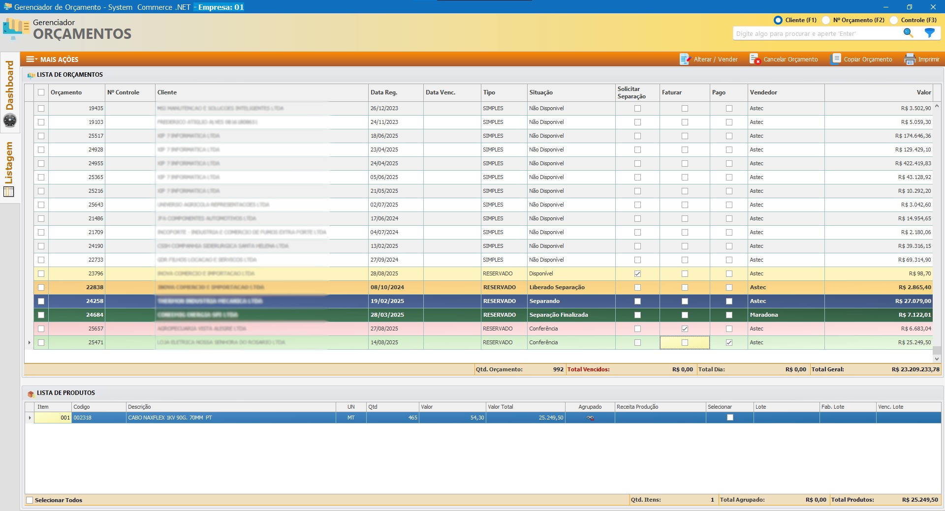Click the Cancelar Orçamento icon

click(754, 59)
